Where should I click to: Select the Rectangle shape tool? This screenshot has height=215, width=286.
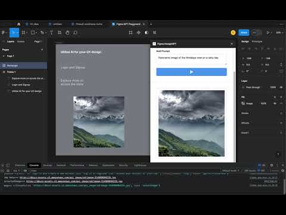tap(33, 32)
